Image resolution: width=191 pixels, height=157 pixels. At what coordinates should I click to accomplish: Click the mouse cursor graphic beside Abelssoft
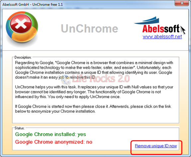tap(183, 30)
